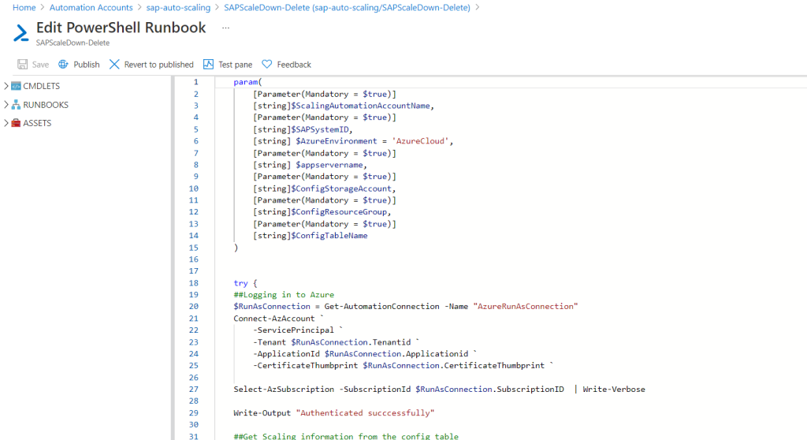807x440 pixels.
Task: Click line number 16 in the gutter
Action: click(x=194, y=259)
